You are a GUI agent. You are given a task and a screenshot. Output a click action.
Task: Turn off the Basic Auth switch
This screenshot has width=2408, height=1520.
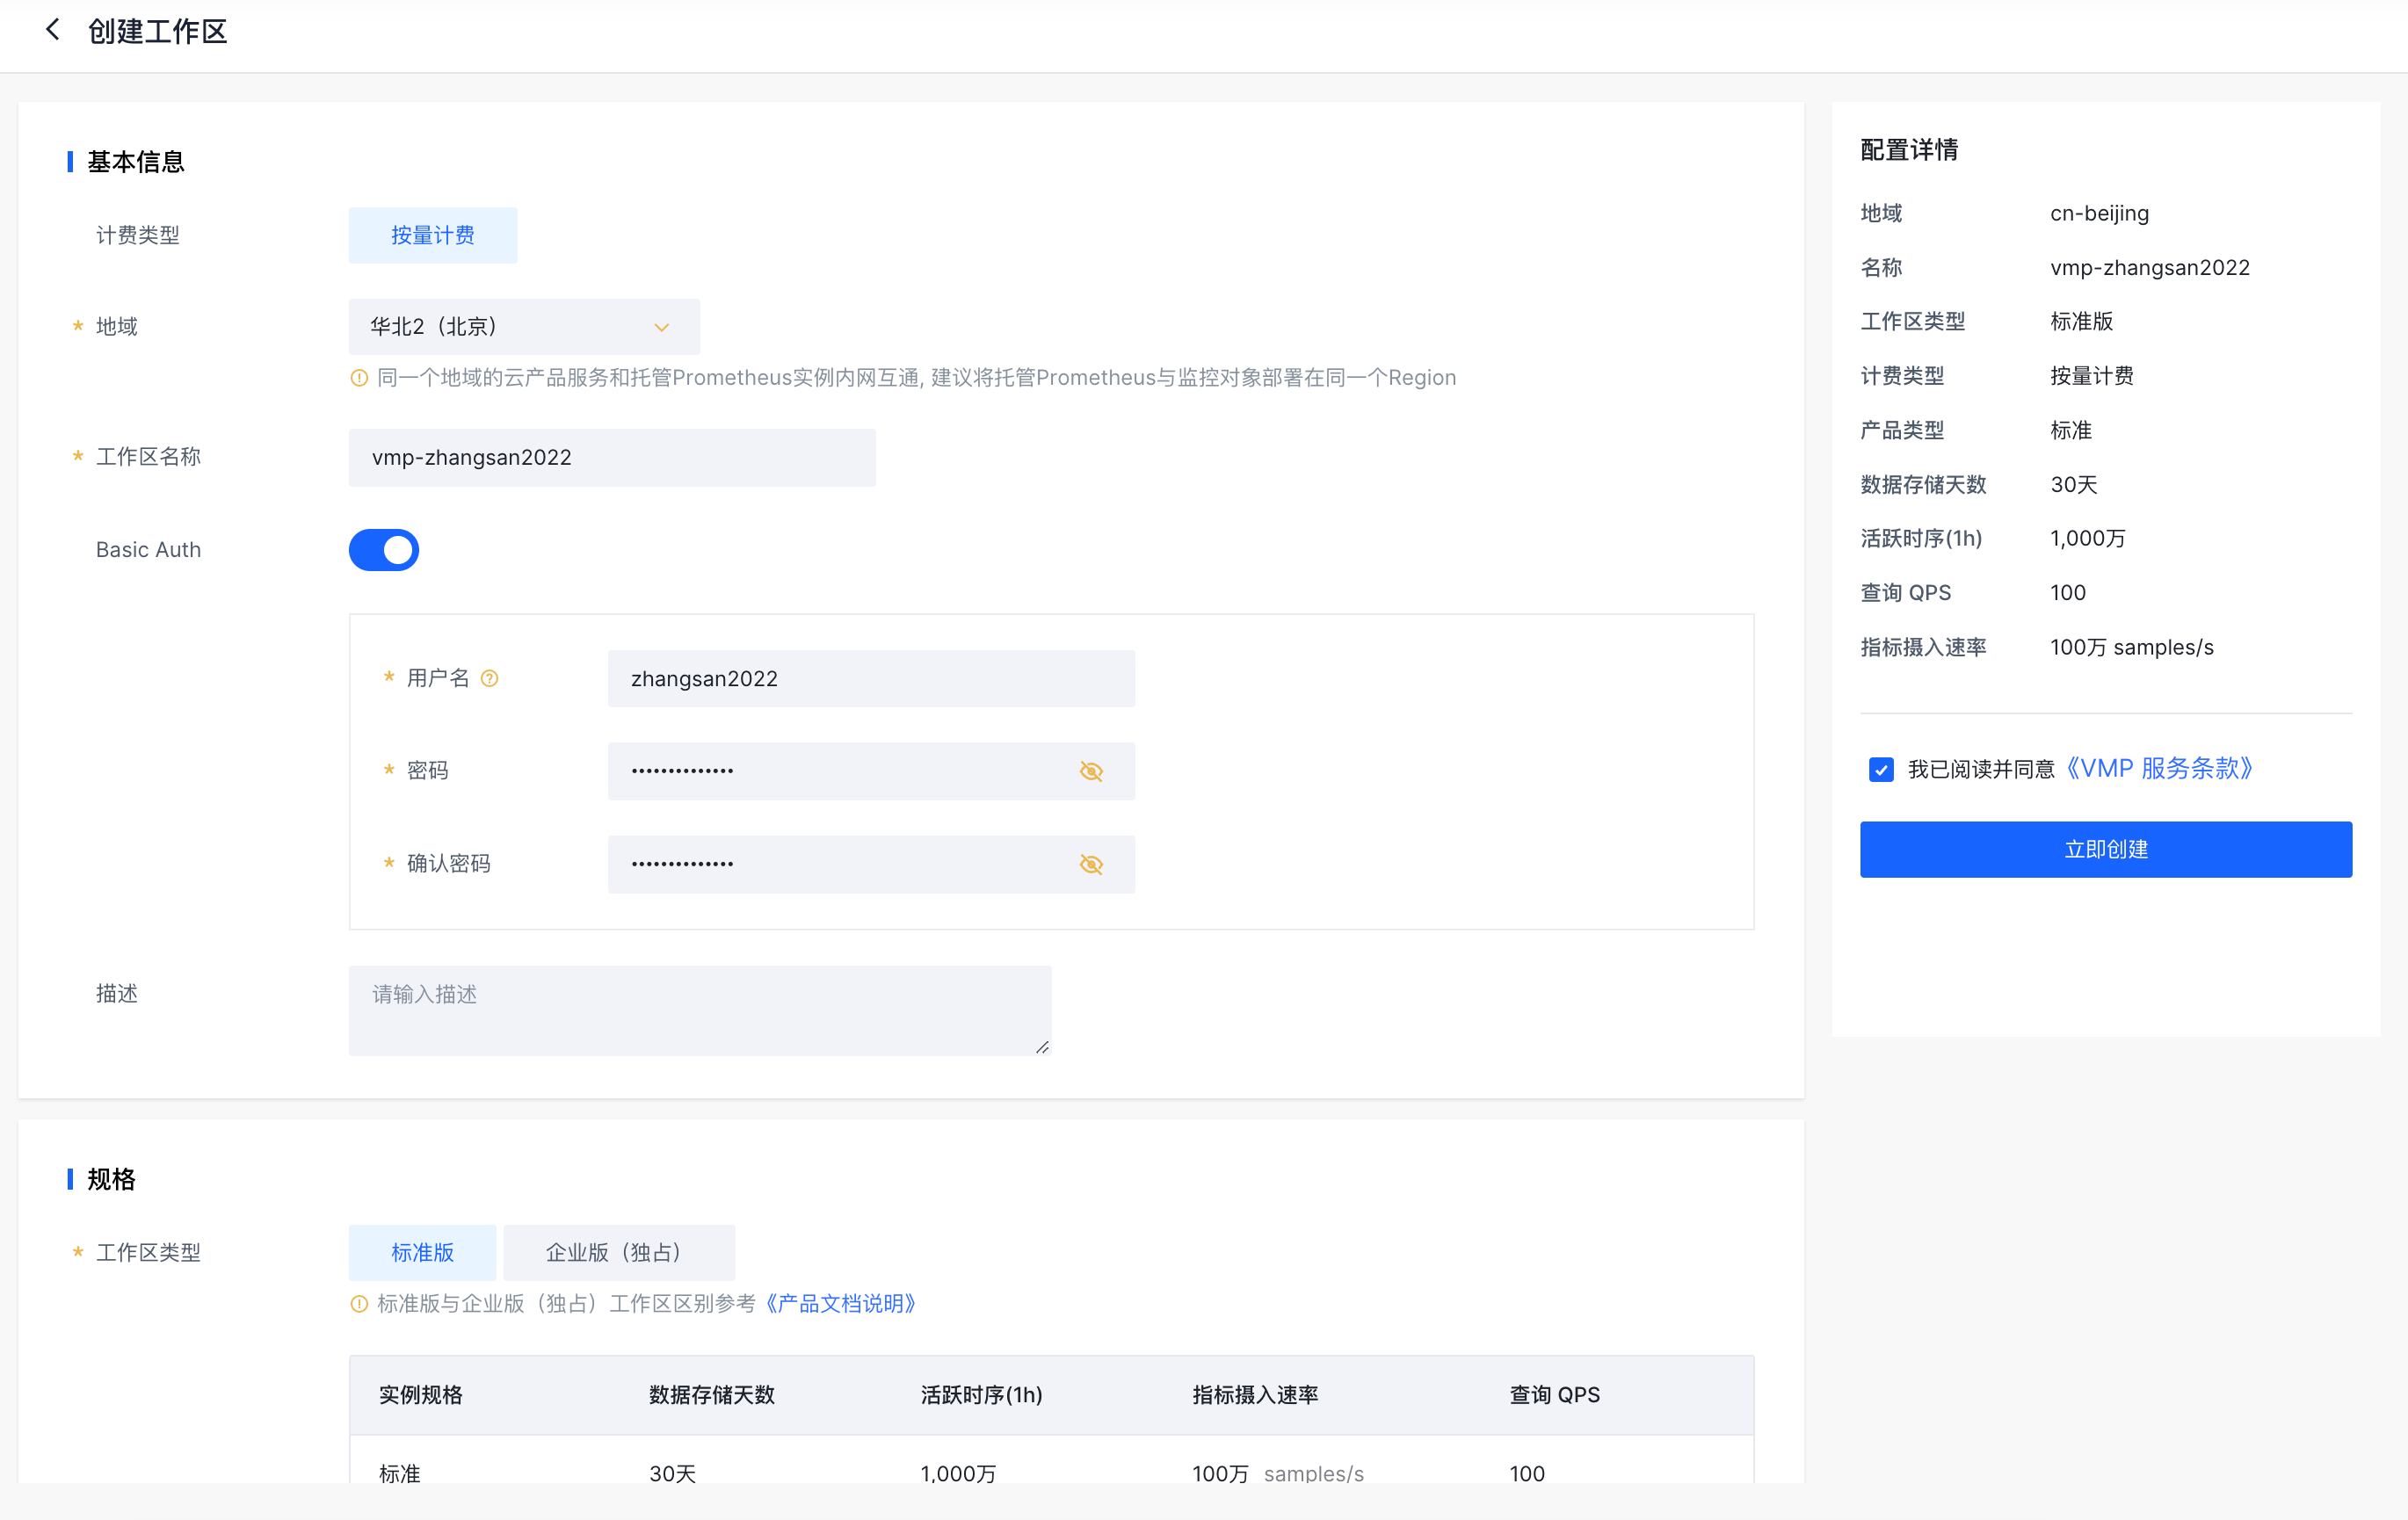coord(384,550)
